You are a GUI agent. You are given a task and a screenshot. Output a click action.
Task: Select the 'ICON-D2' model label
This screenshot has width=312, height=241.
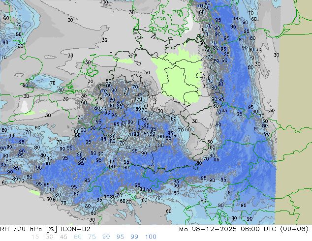pos(76,229)
